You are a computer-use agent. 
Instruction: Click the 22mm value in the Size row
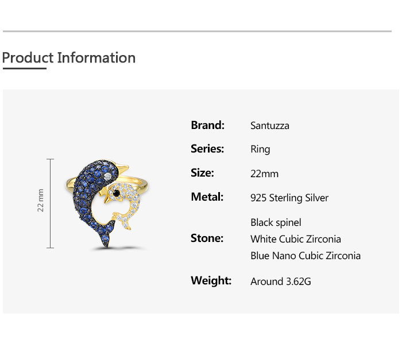click(x=264, y=174)
